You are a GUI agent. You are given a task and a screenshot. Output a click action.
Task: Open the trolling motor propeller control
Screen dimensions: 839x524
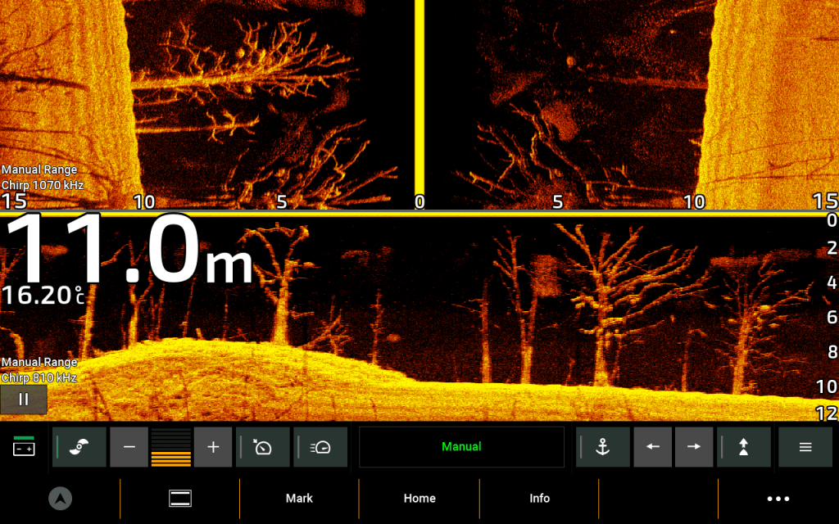click(79, 447)
